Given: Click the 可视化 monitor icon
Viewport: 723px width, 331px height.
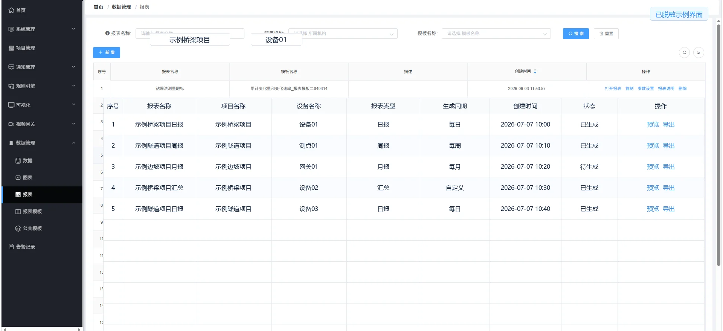Looking at the screenshot, I should click(x=11, y=105).
